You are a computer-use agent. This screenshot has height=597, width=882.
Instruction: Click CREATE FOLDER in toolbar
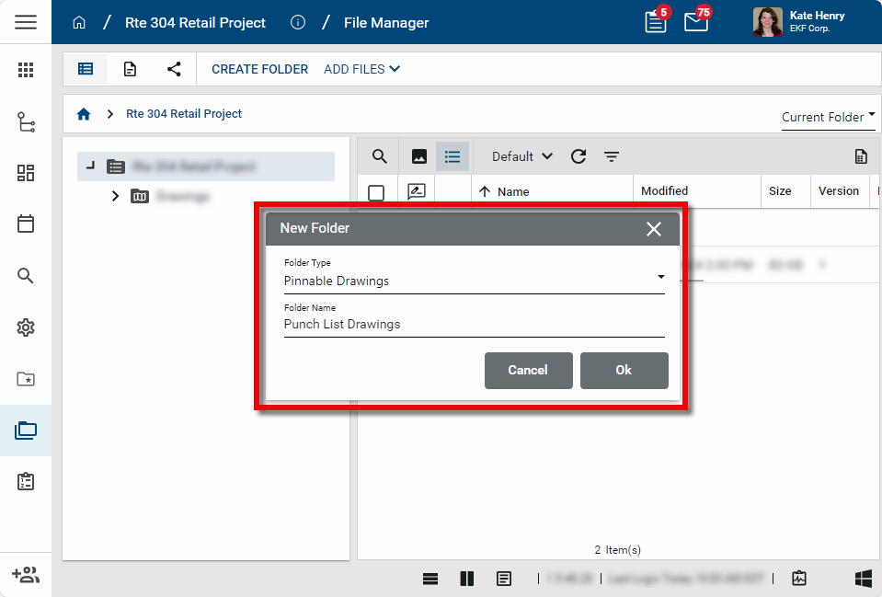pos(259,69)
